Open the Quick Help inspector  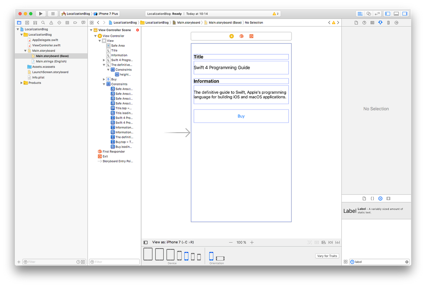364,23
